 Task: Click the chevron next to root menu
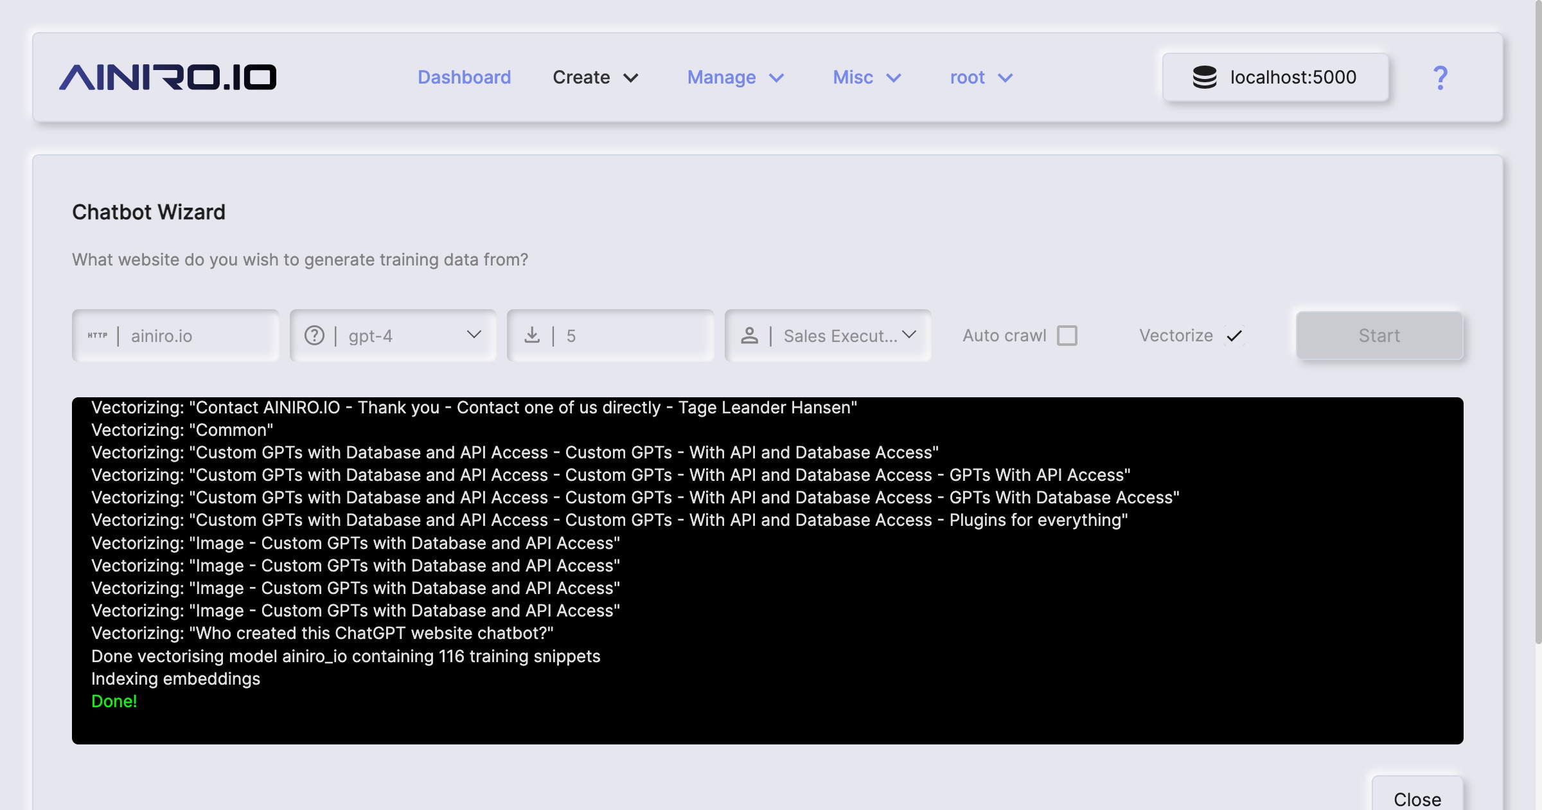pyautogui.click(x=1006, y=78)
